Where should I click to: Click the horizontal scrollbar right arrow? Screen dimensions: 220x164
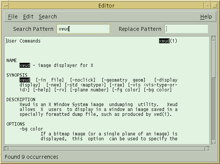pyautogui.click(x=208, y=149)
